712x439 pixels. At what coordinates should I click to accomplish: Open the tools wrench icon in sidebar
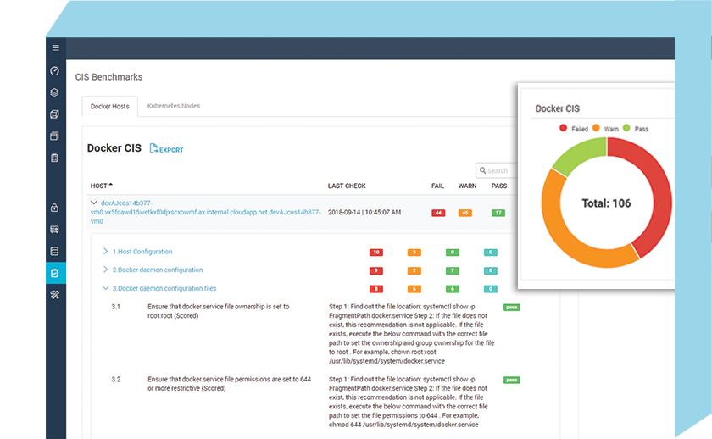(x=55, y=295)
